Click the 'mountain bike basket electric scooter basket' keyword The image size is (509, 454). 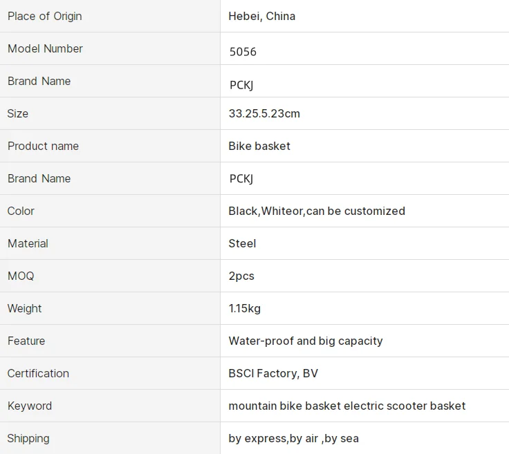pyautogui.click(x=346, y=406)
